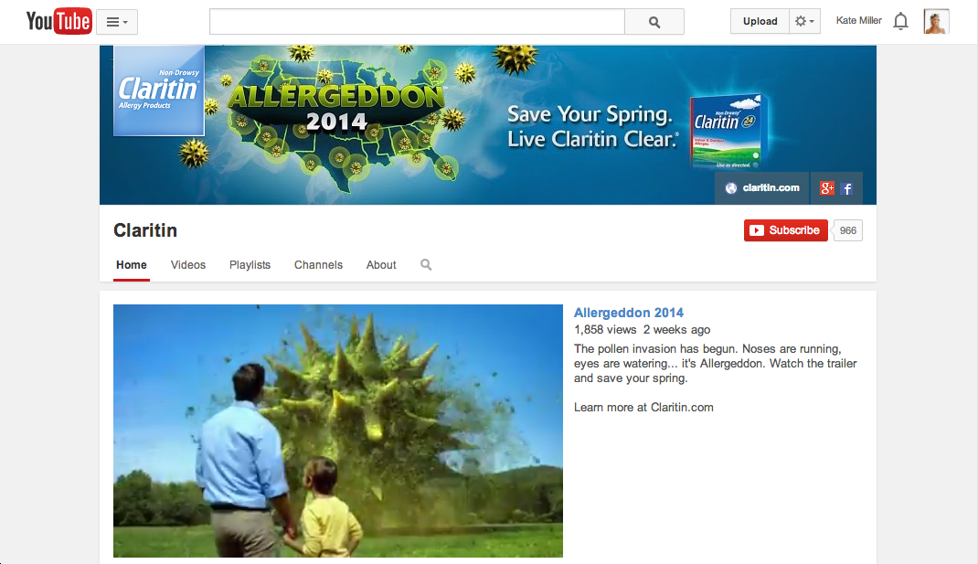Open Kate Miller account name
978x564 pixels.
[858, 21]
